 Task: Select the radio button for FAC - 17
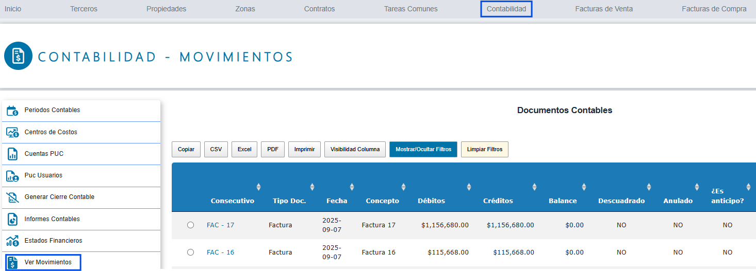(x=191, y=225)
